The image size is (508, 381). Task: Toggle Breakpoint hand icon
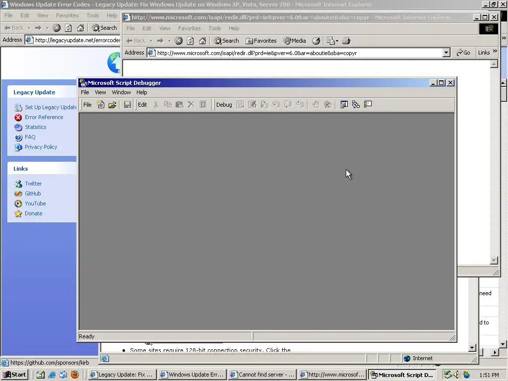tap(316, 104)
